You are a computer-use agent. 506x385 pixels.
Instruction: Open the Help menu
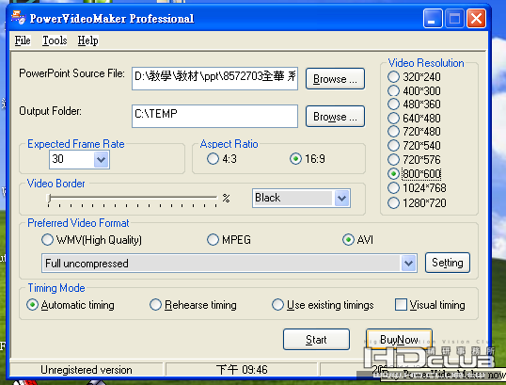87,40
